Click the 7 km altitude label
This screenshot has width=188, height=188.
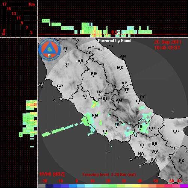[27, 28]
